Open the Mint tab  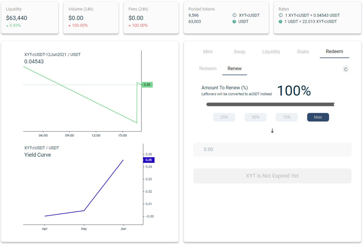click(208, 51)
